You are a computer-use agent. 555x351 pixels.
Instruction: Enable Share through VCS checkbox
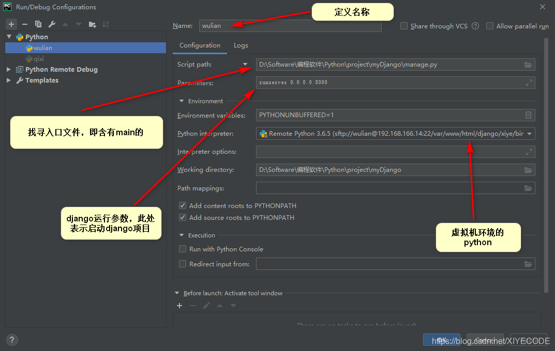click(x=404, y=26)
